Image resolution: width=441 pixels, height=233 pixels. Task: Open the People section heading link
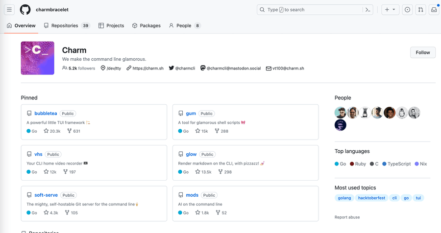pos(343,98)
